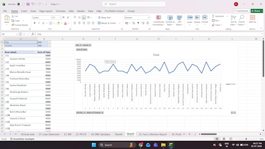Increase font size button
This screenshot has height=149, width=265.
pyautogui.click(x=64, y=18)
